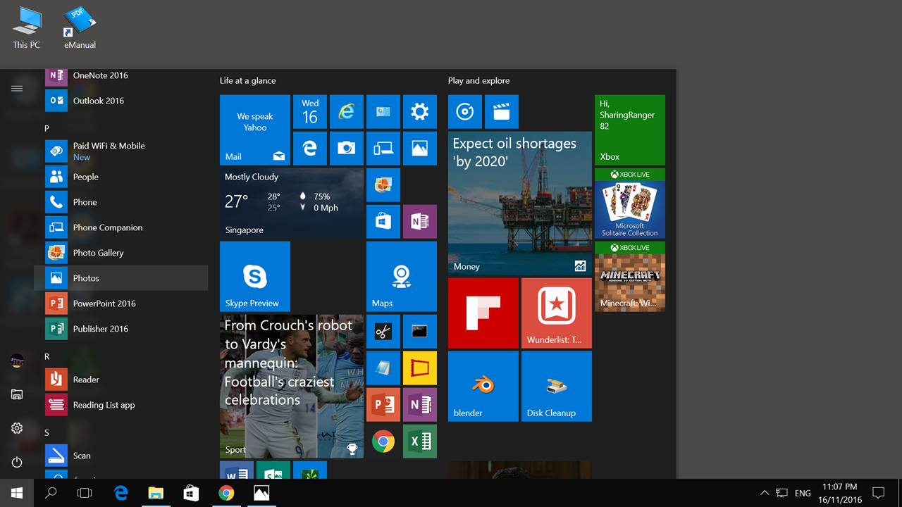Open Outlook 2016 in the app list
The width and height of the screenshot is (902, 507).
(x=121, y=101)
